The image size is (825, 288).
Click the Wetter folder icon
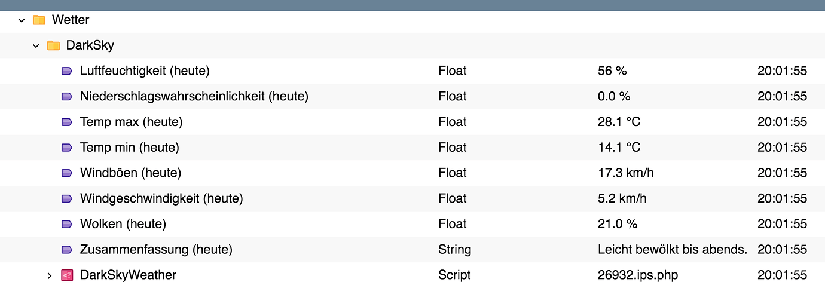pyautogui.click(x=39, y=20)
